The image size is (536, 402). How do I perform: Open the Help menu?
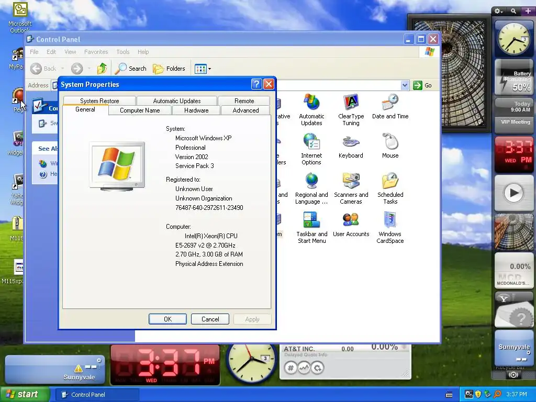pos(143,52)
